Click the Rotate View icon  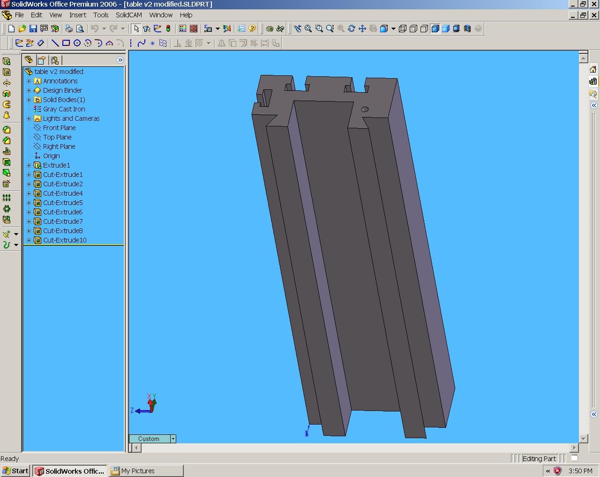click(352, 29)
